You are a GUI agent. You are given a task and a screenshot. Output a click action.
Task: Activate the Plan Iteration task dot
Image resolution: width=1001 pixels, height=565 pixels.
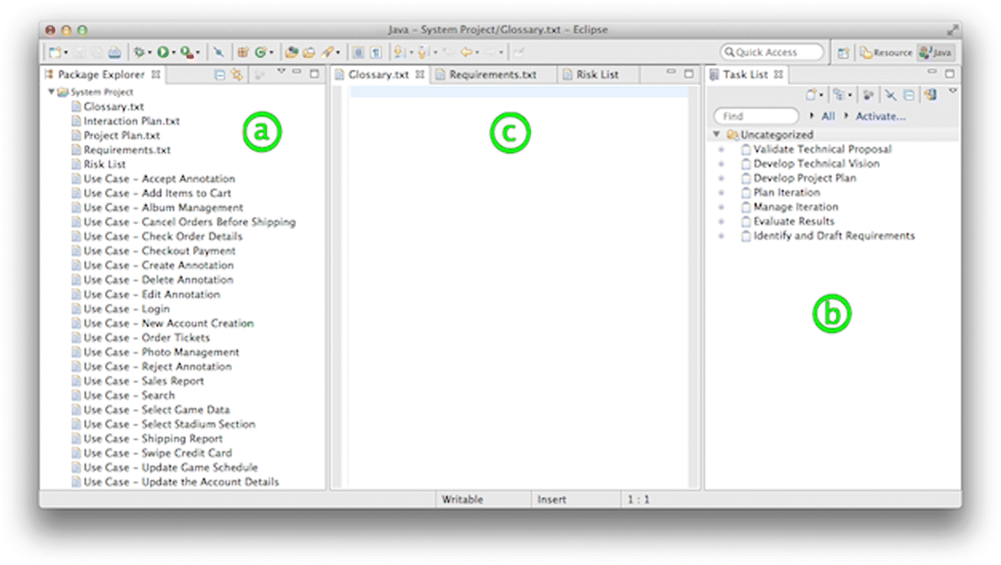(x=721, y=192)
